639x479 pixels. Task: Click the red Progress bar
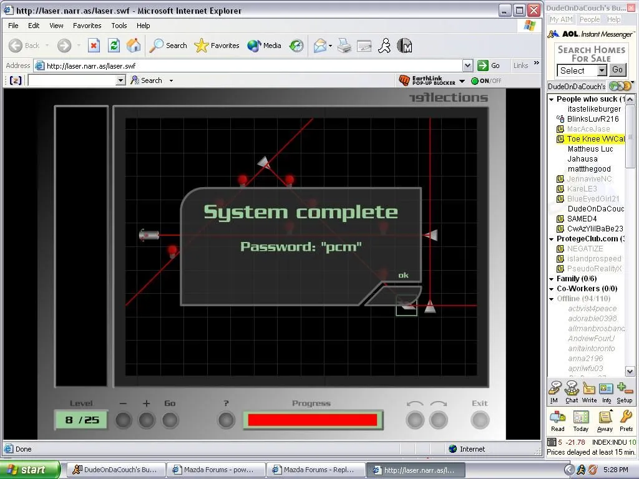tap(313, 420)
